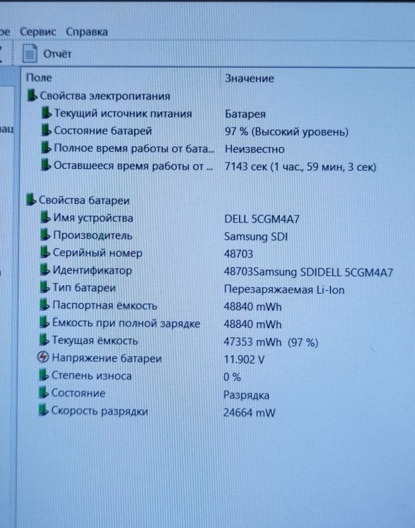Select the value Неизвестно

pyautogui.click(x=255, y=149)
